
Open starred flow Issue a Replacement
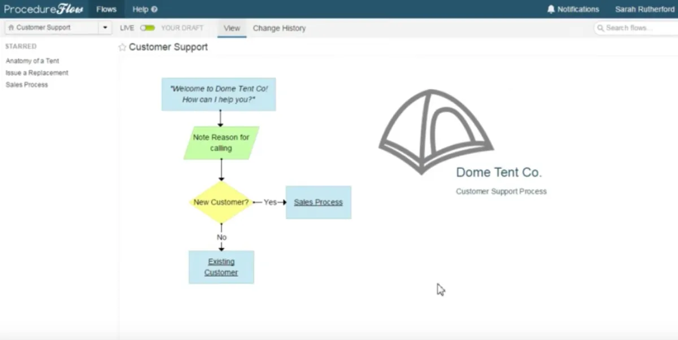click(37, 73)
